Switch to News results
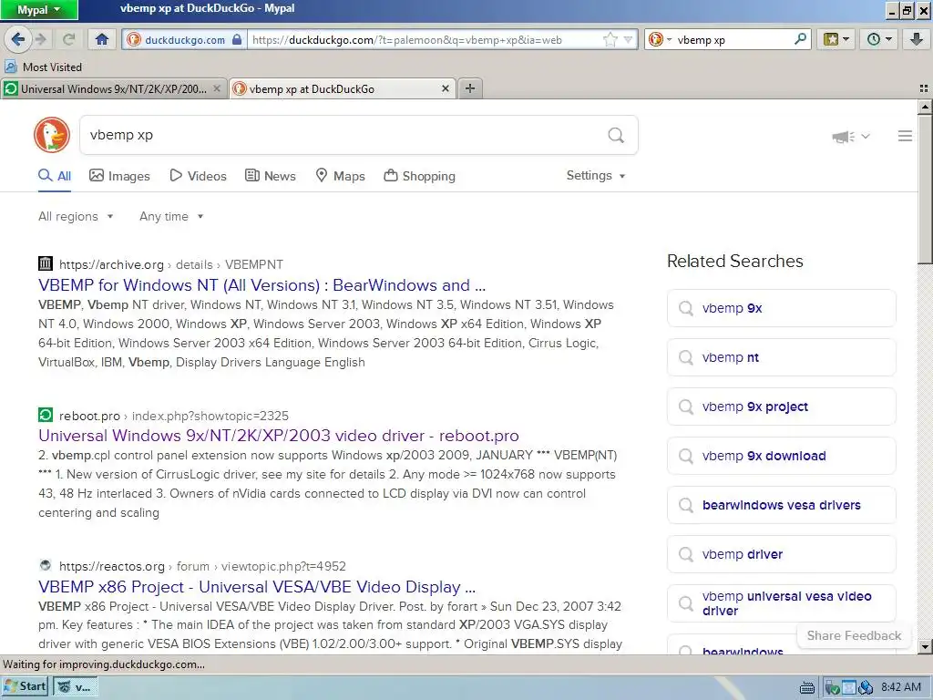This screenshot has height=700, width=933. click(x=271, y=176)
